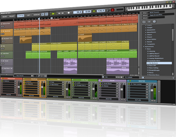Open the Small Room editor arrow icon
Image resolution: width=176 pixels, height=137 pixels.
[x=117, y=84]
